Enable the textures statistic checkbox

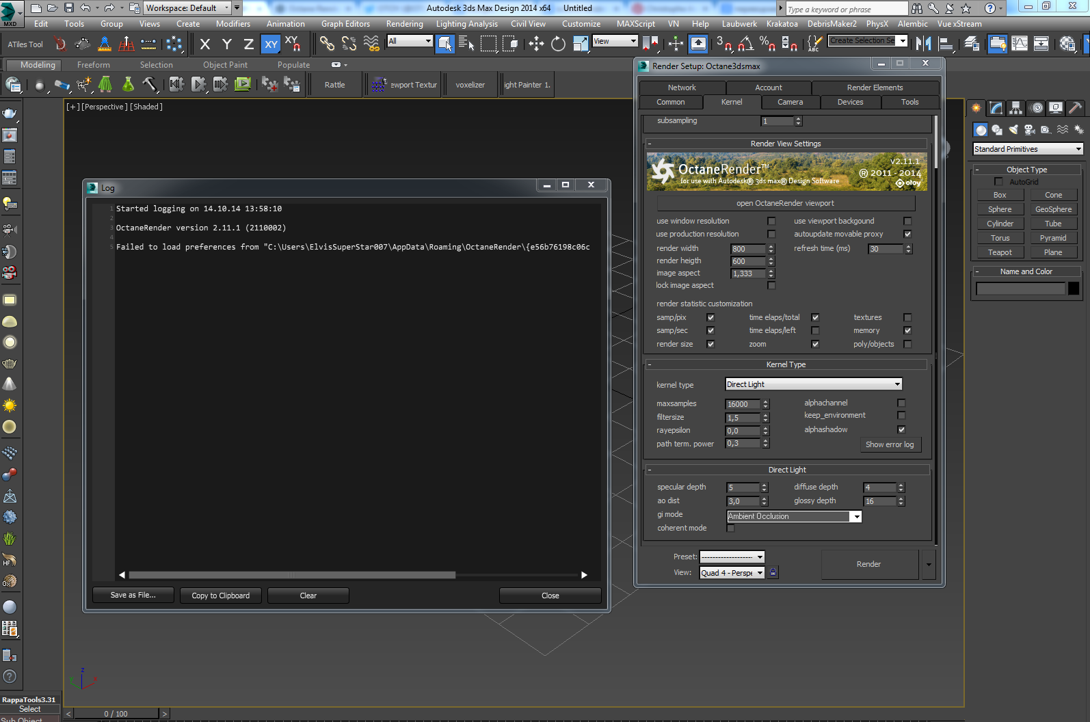click(907, 317)
